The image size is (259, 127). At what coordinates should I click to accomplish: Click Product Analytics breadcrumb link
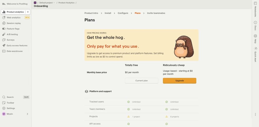(67, 3)
